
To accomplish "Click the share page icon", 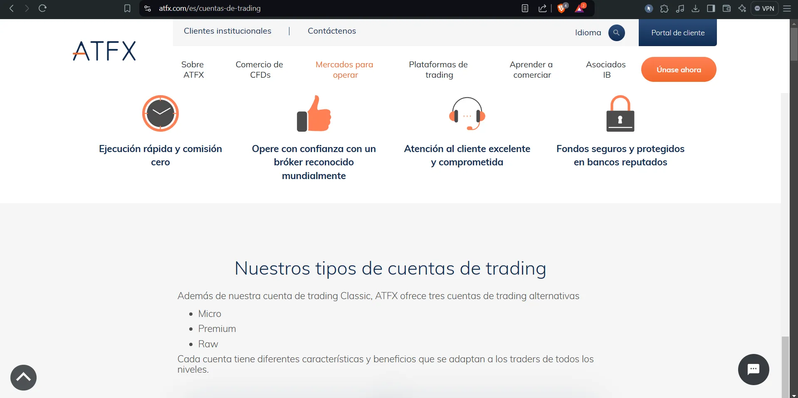I will click(542, 8).
